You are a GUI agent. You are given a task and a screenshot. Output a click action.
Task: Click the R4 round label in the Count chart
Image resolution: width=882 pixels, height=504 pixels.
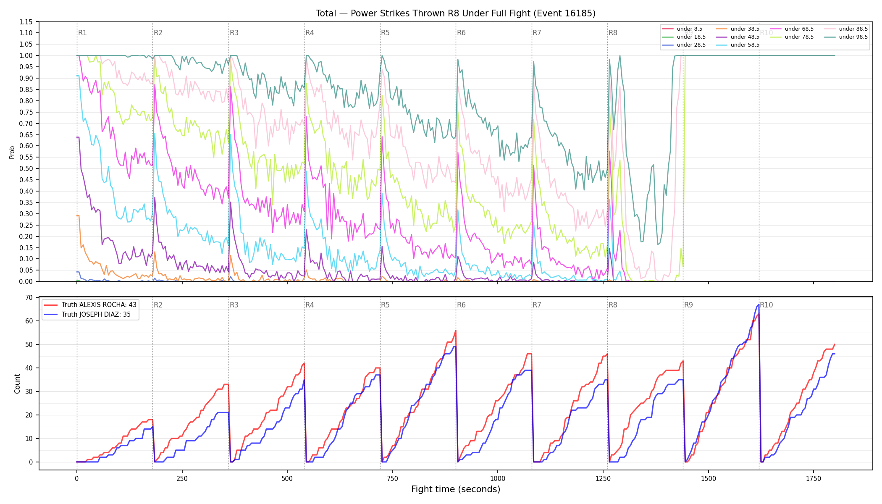[x=310, y=305]
